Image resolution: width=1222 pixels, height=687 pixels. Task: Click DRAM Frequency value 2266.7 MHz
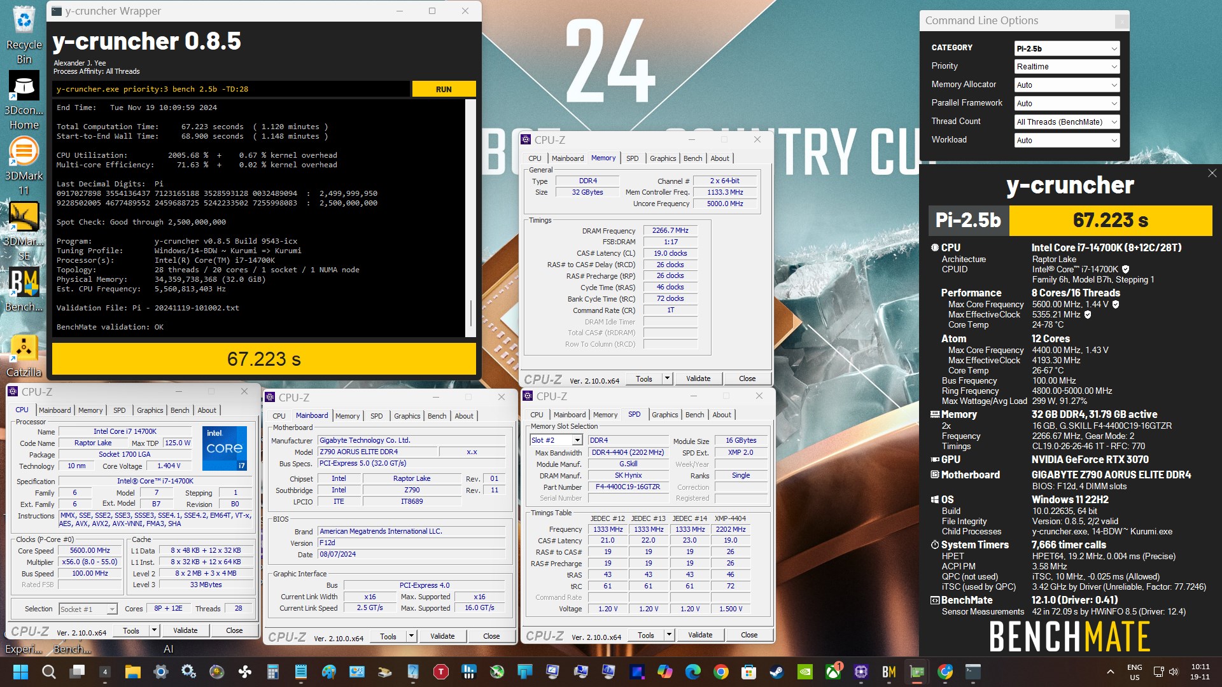(x=670, y=230)
